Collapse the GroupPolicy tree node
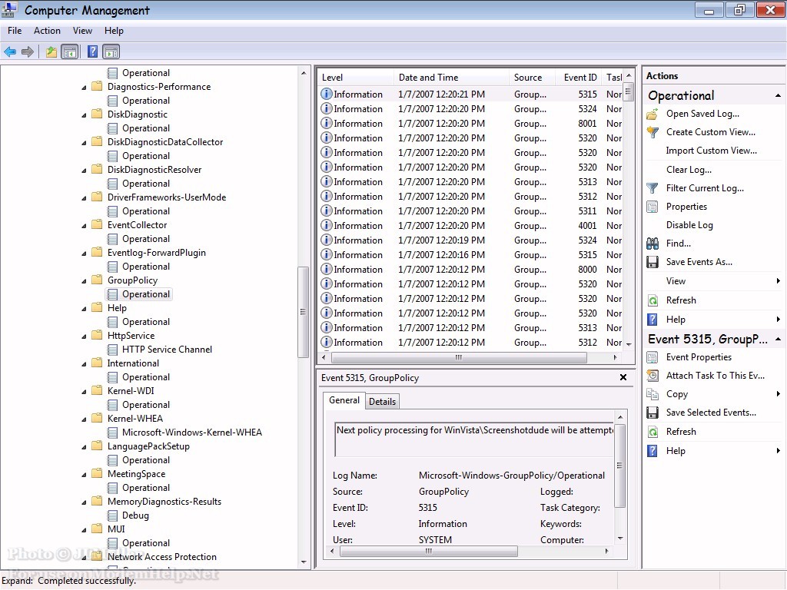 tap(84, 281)
